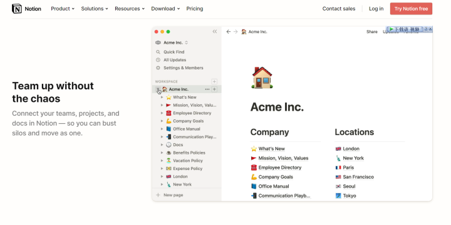The height and width of the screenshot is (225, 451).
Task: Click the Quick Find magnifier icon
Action: coord(158,52)
